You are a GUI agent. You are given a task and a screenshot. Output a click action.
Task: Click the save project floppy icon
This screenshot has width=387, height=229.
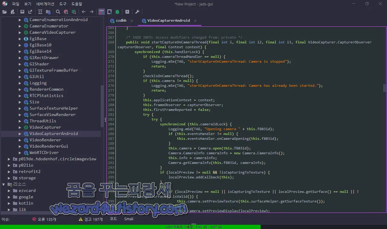click(x=22, y=12)
